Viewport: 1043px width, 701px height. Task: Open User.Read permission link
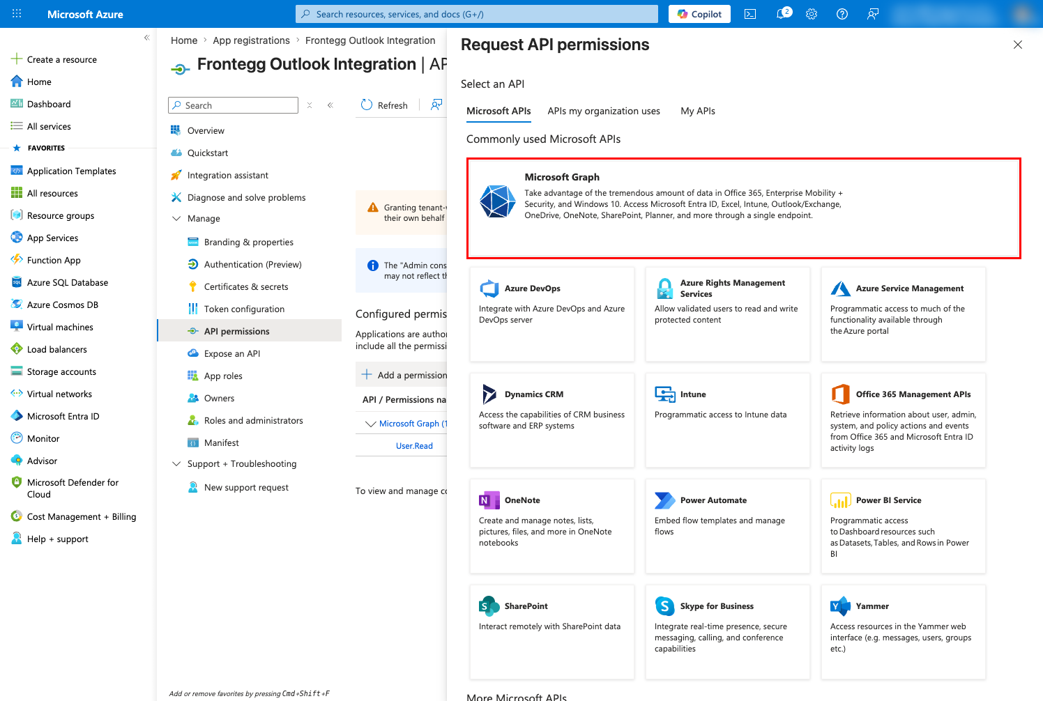[414, 446]
